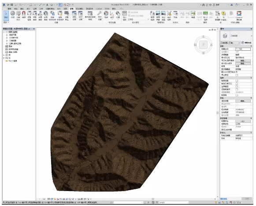
Task: Open the Review Warnings shield icon
Action: 224,15
